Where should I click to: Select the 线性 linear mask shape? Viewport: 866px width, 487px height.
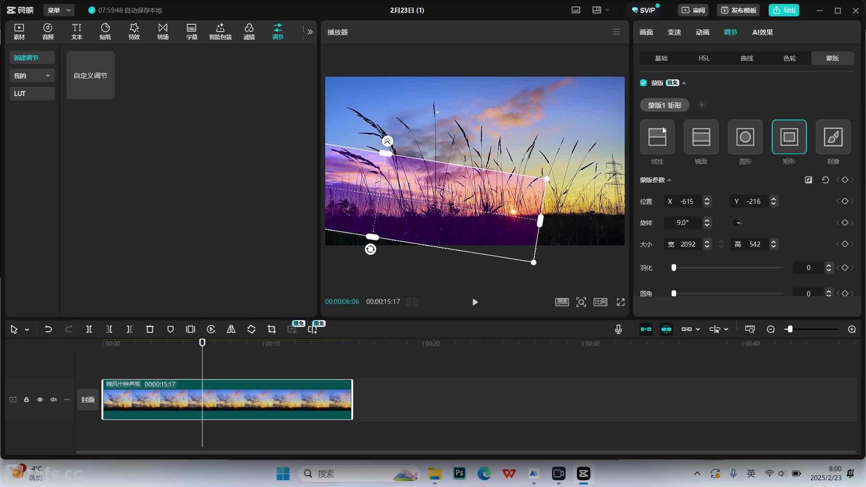(657, 137)
